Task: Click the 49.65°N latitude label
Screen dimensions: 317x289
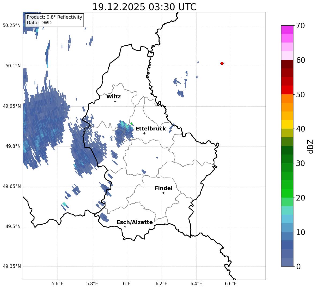Action: tap(12, 186)
